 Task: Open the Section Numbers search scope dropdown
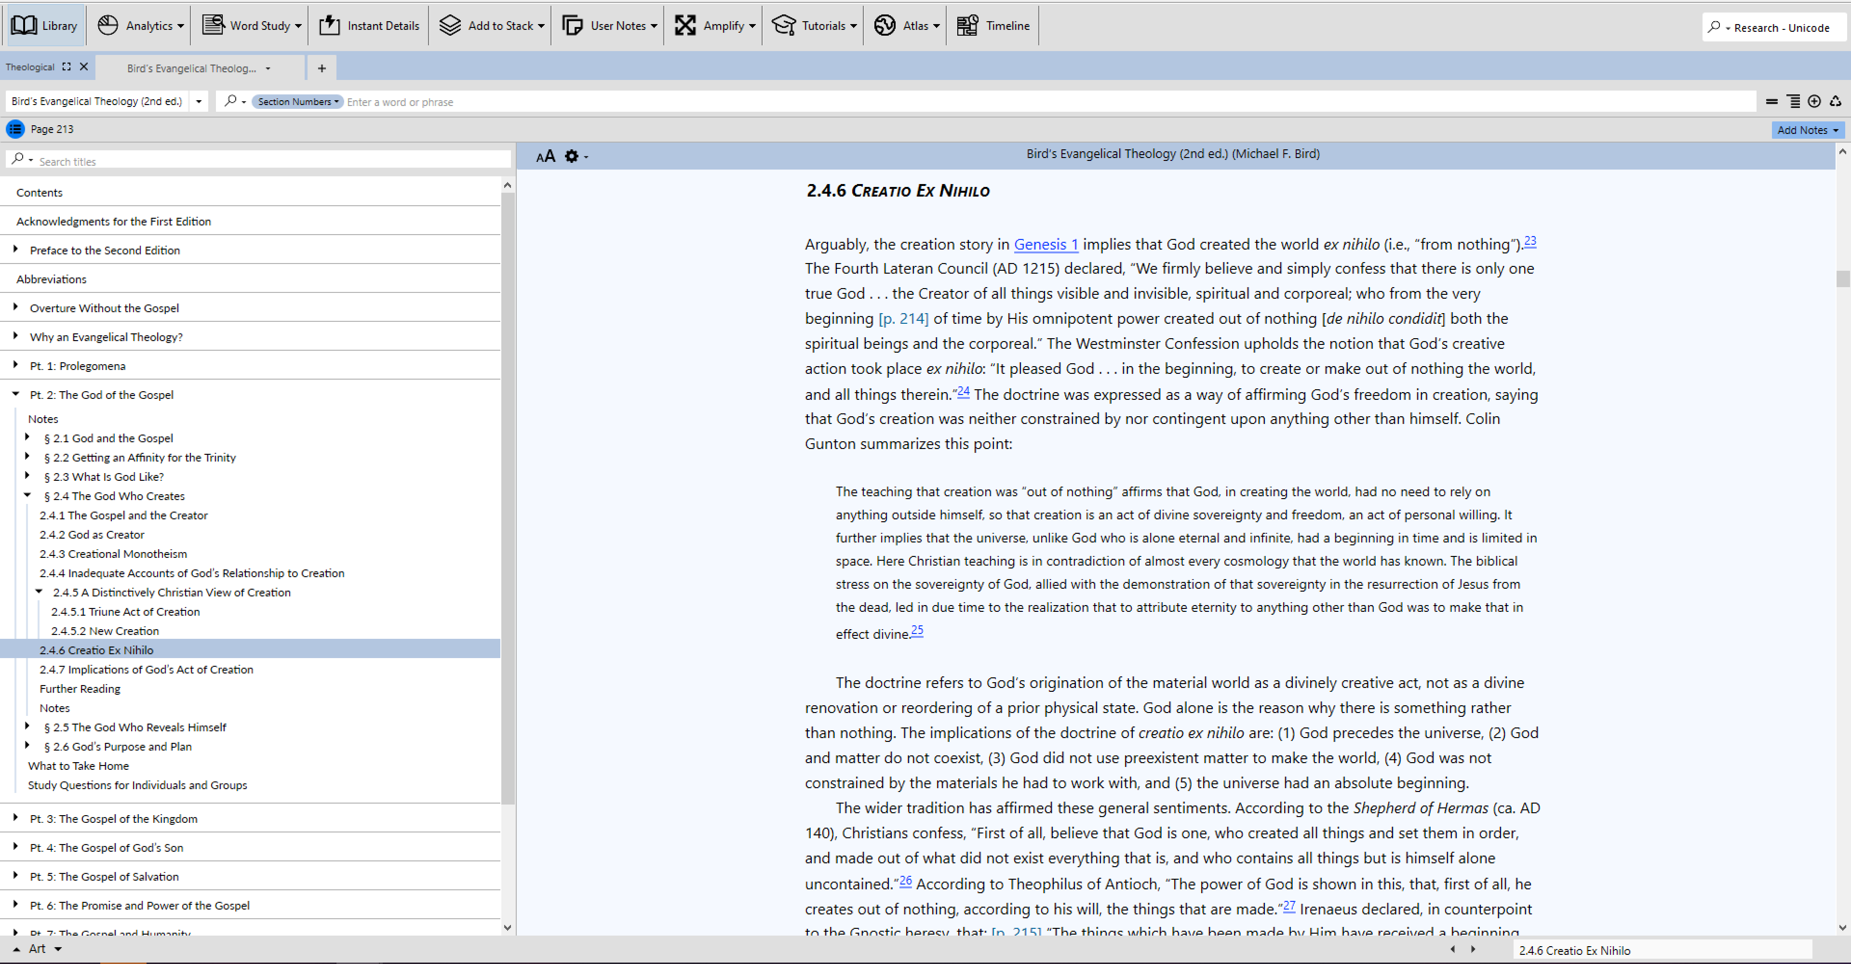point(297,101)
